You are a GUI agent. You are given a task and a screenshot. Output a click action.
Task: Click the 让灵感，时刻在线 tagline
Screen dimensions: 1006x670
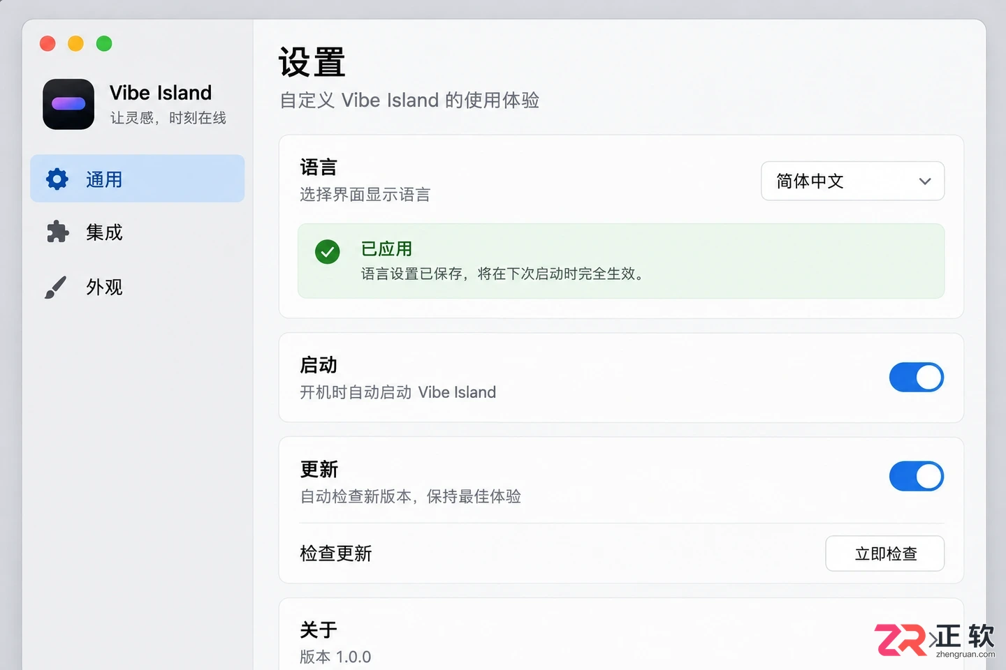click(x=168, y=118)
